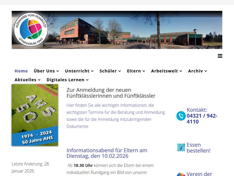Expand the Über Uns dropdown menu

tap(46, 71)
